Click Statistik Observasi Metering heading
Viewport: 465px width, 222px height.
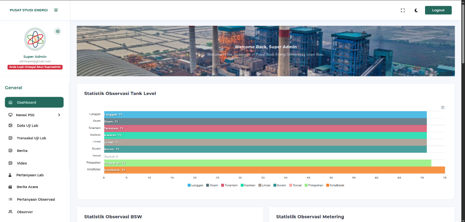tap(310, 217)
